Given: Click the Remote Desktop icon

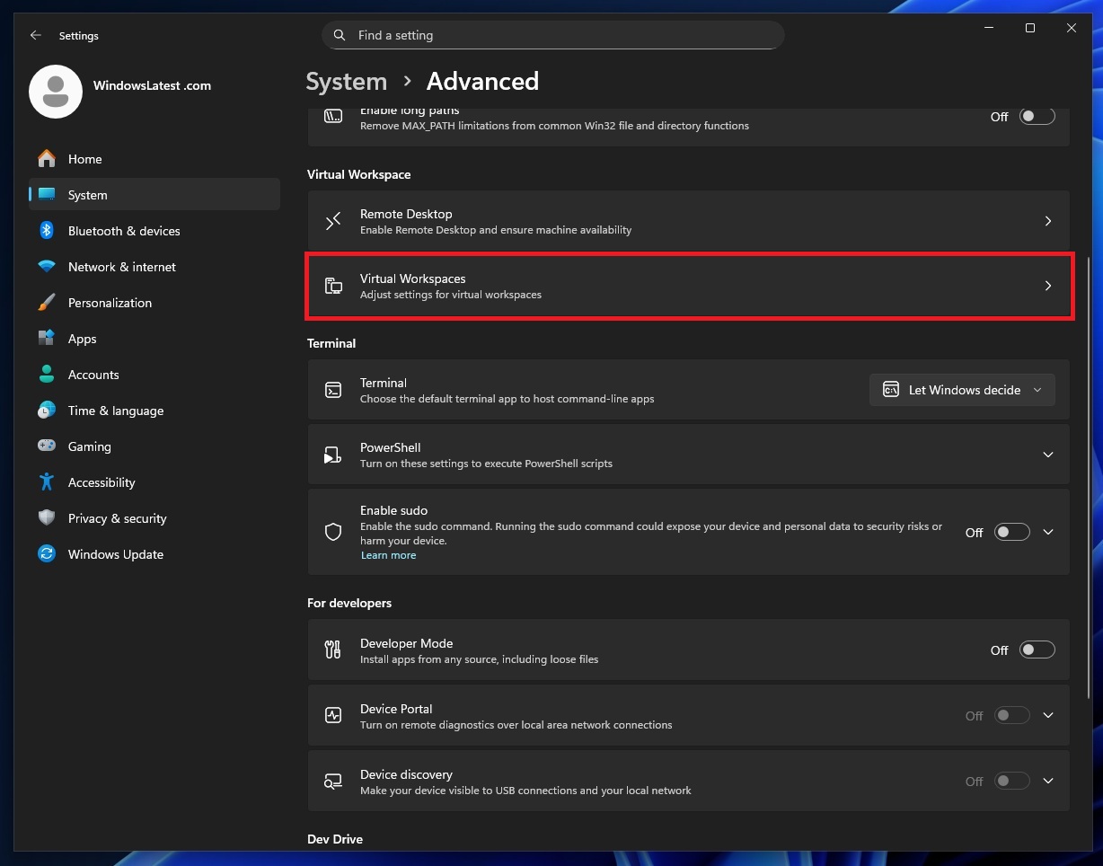Looking at the screenshot, I should tap(333, 221).
